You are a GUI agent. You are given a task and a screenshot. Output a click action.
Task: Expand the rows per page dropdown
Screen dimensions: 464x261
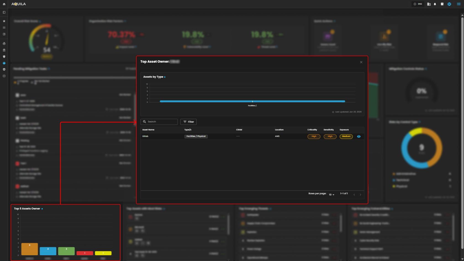331,195
